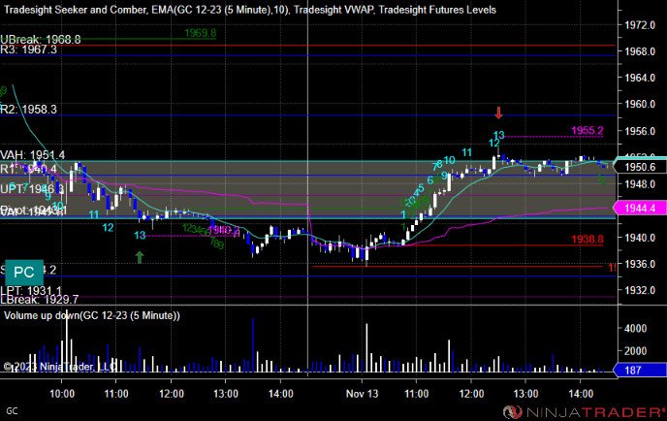667x421 pixels.
Task: Click the 4000 volume axis label
Action: (636, 328)
